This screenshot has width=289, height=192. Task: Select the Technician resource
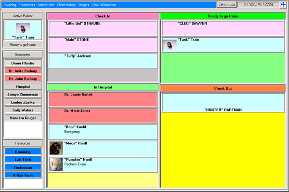pos(23,167)
